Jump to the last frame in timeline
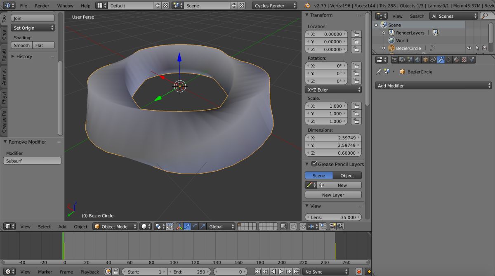 click(296, 271)
